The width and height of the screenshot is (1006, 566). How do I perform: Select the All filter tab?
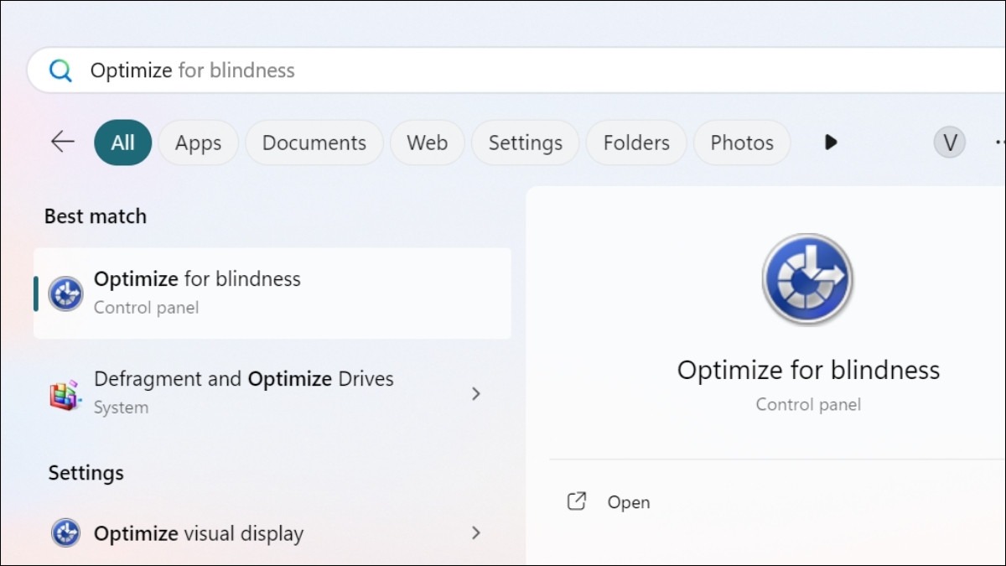[x=122, y=143]
